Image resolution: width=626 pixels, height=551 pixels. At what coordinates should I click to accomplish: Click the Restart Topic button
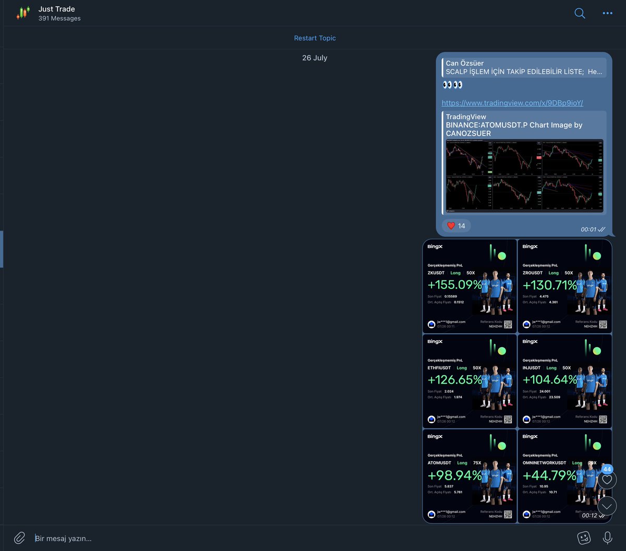coord(315,38)
